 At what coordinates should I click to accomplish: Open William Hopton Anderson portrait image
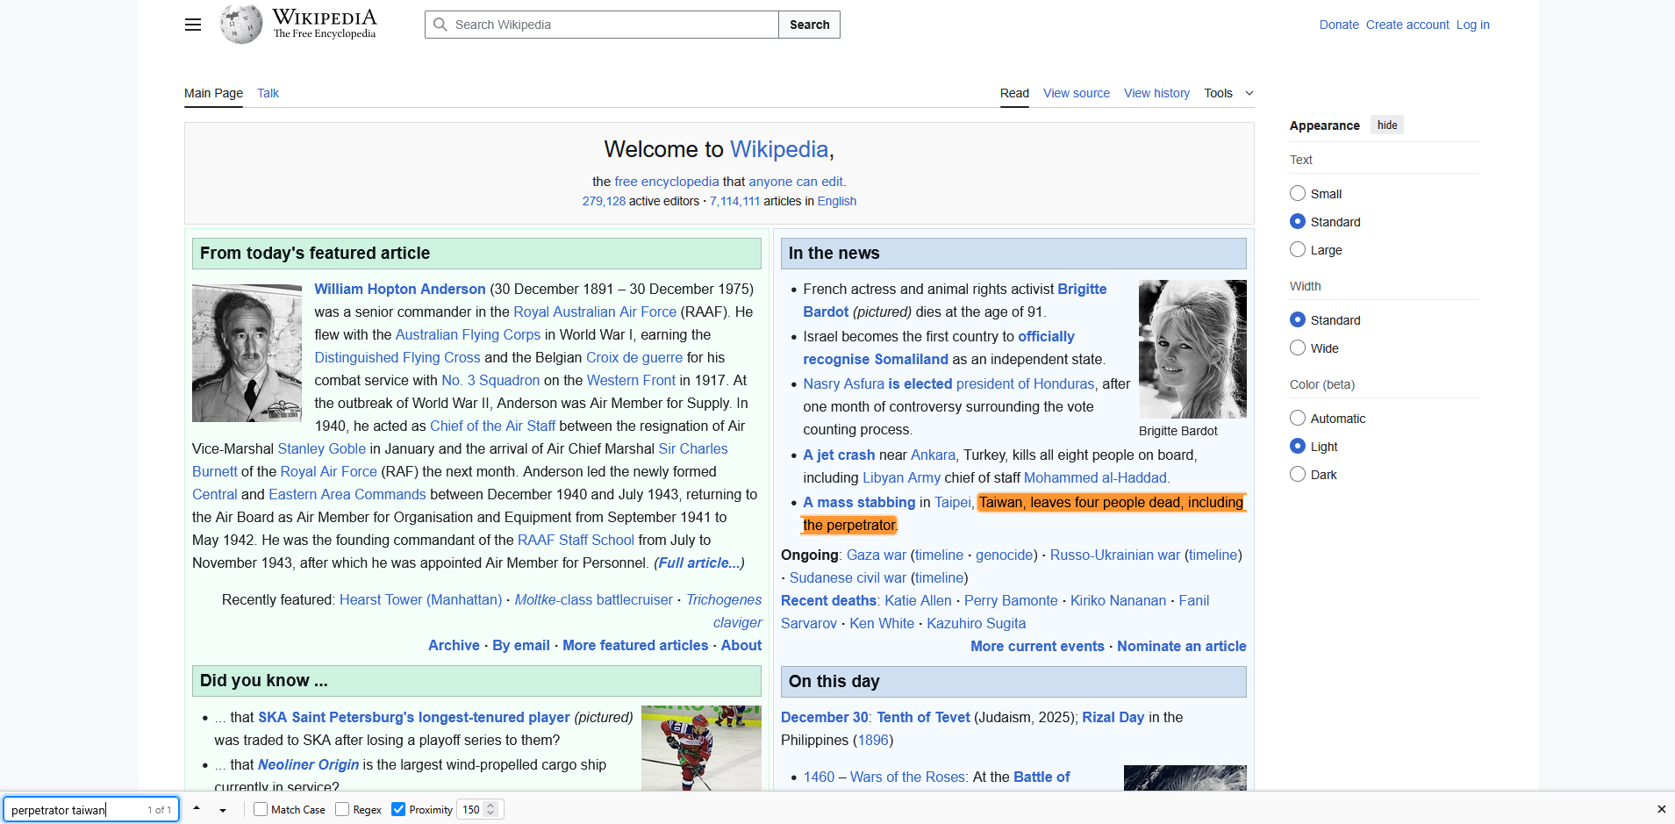coord(247,353)
